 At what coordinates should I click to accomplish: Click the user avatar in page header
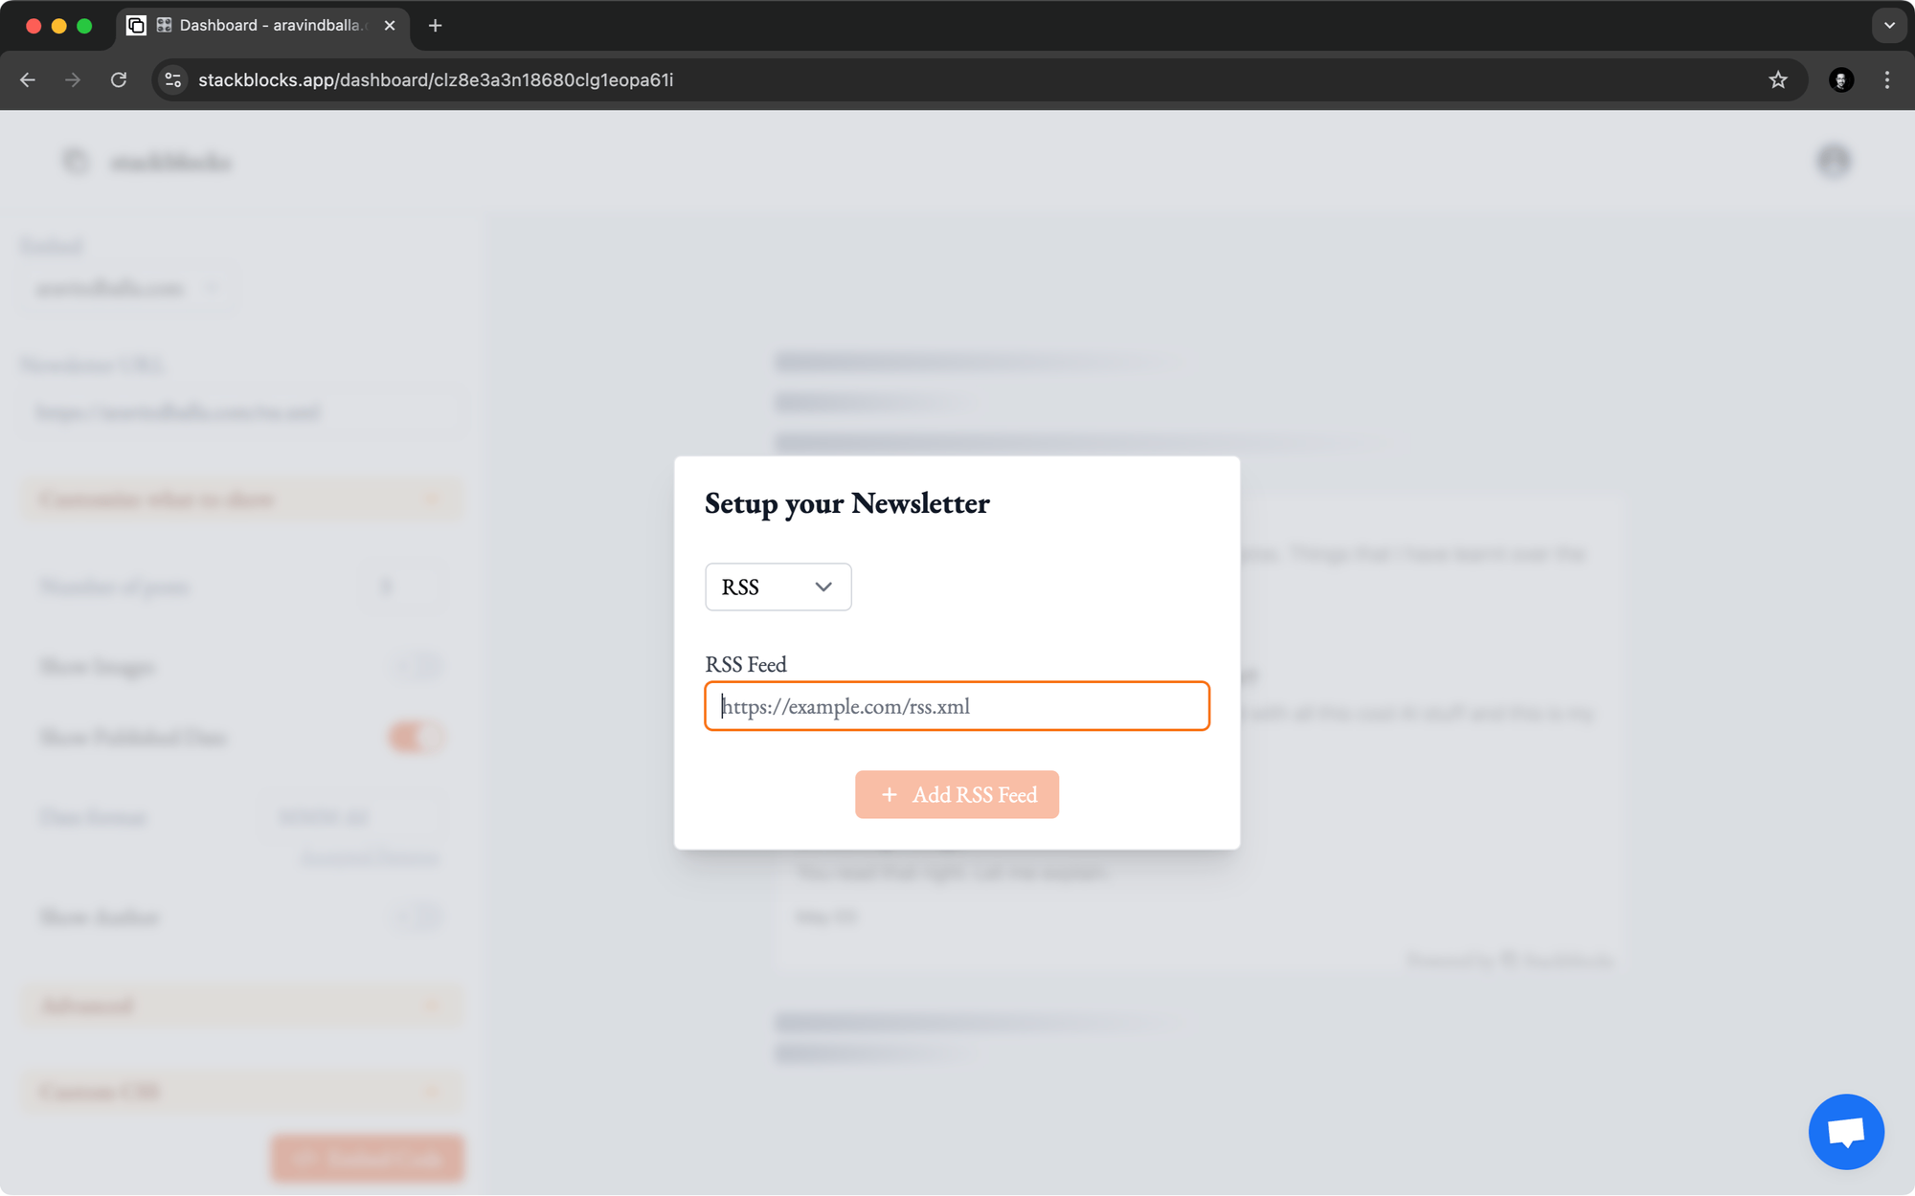point(1834,162)
